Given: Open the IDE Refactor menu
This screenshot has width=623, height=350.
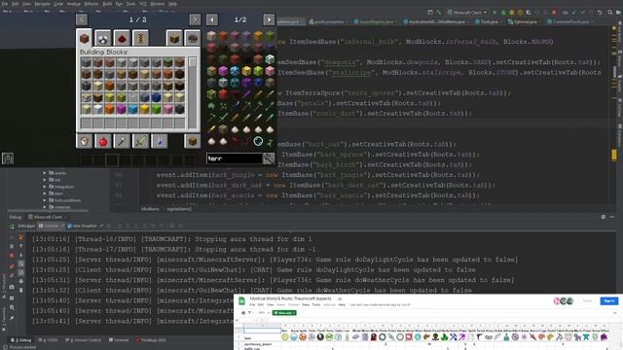Looking at the screenshot, I should point(91,4).
